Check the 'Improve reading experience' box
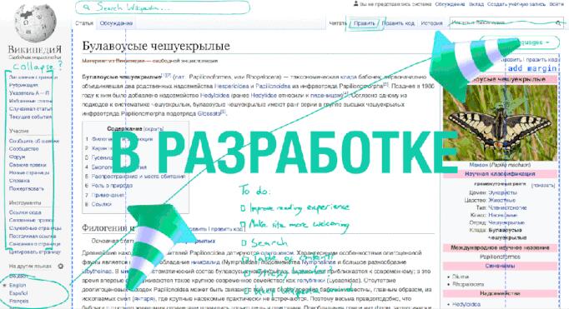This screenshot has width=569, height=309. 243,208
